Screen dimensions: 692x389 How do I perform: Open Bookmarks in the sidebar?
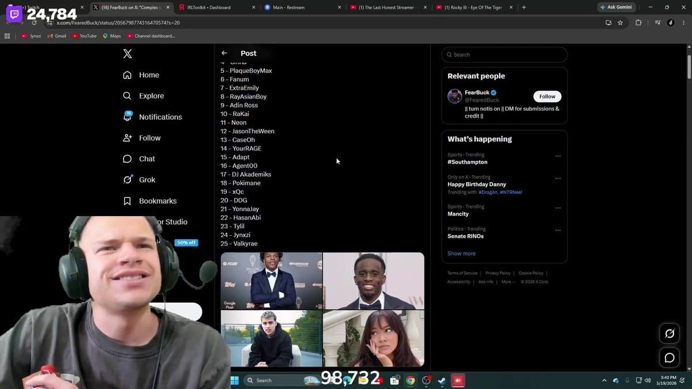pyautogui.click(x=150, y=201)
